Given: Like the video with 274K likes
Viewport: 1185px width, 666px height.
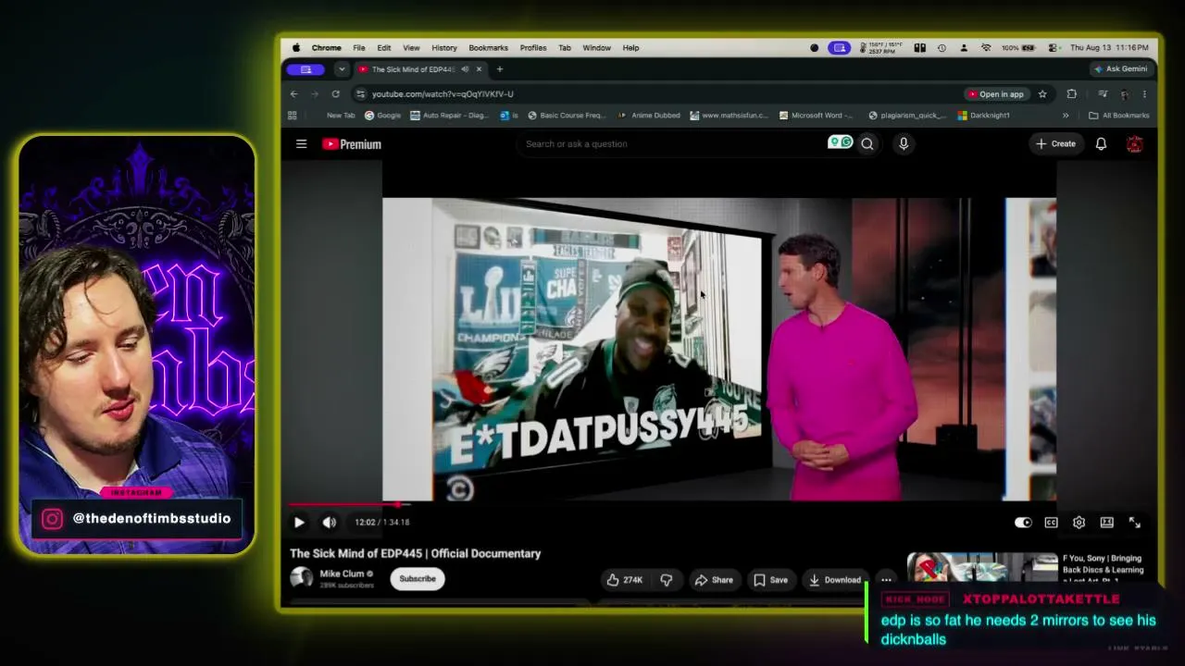Looking at the screenshot, I should click(624, 580).
